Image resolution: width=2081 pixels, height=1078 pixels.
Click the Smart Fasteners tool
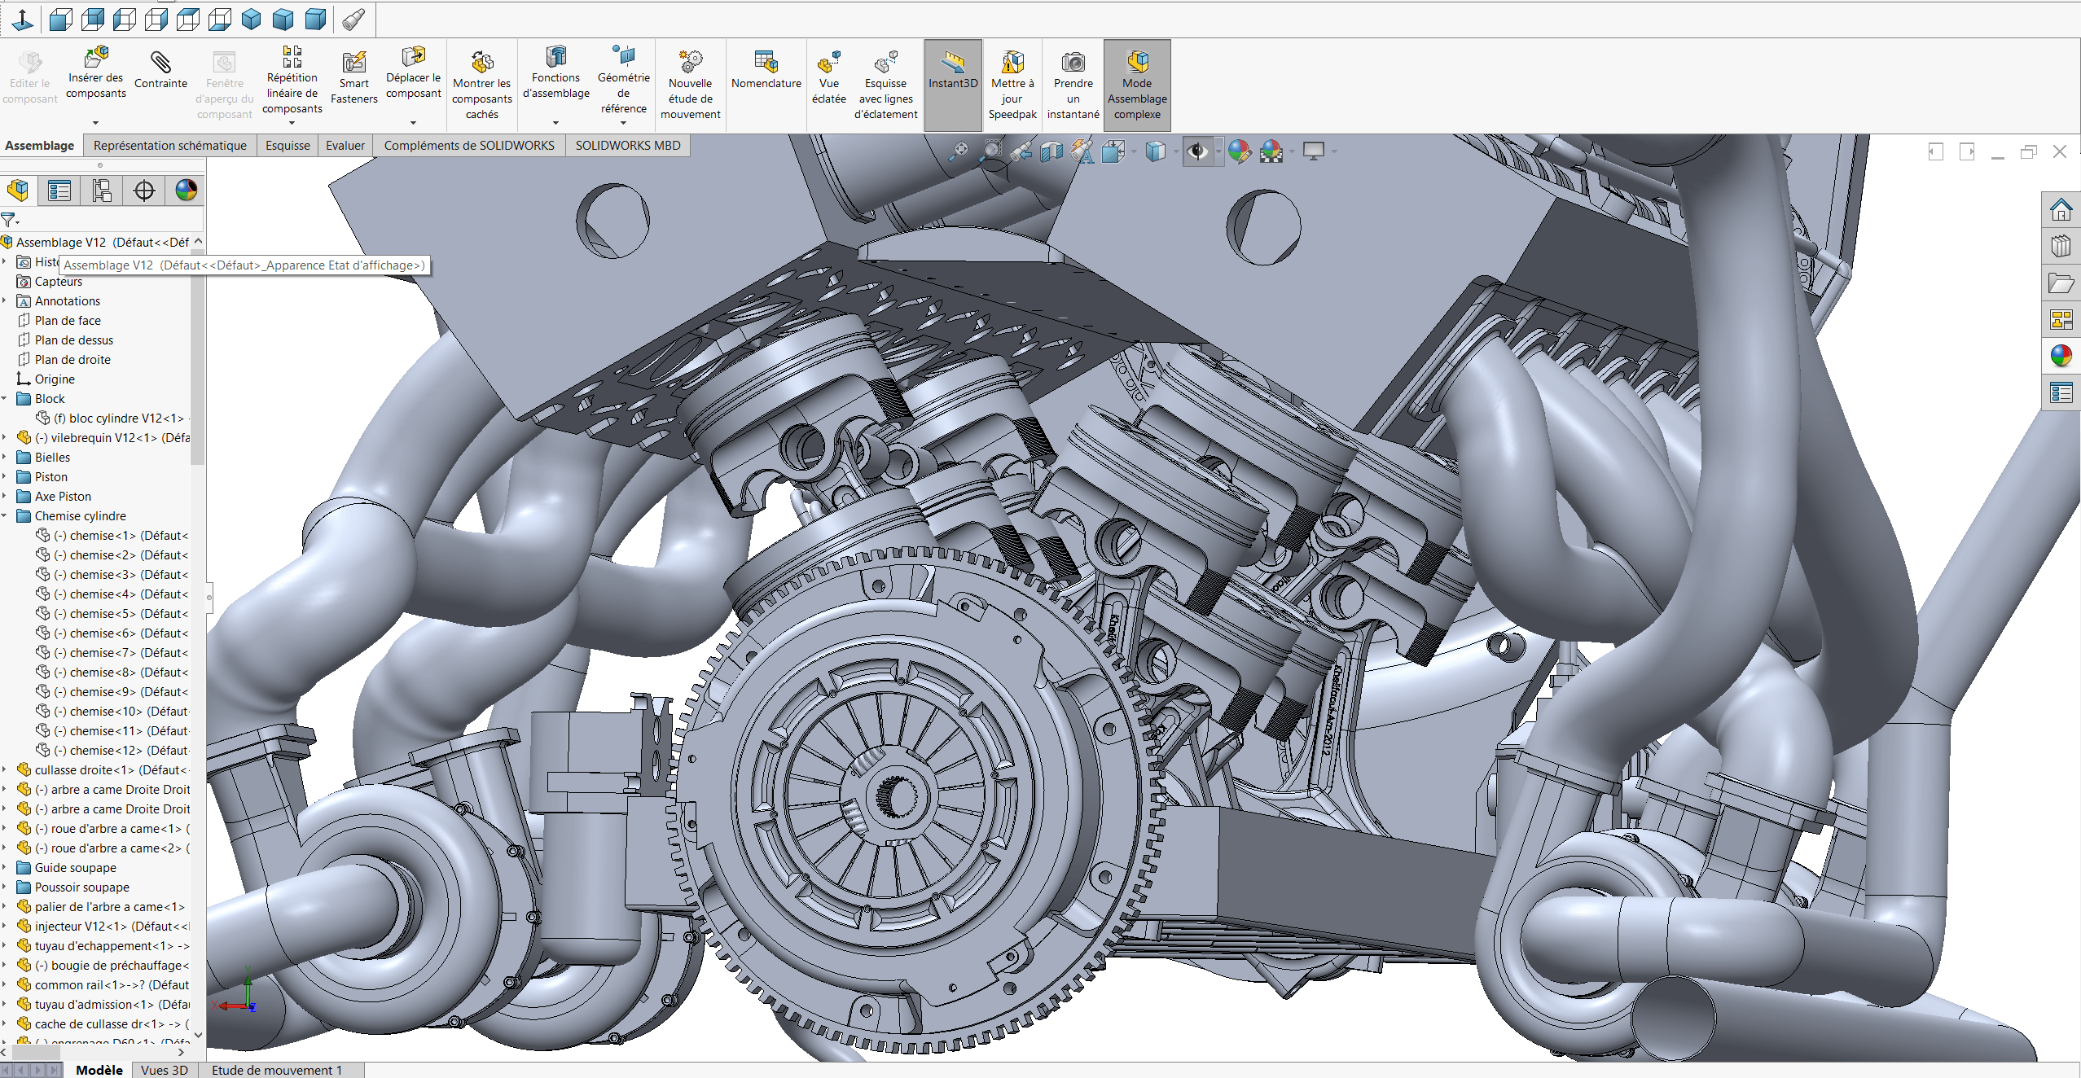tap(354, 78)
